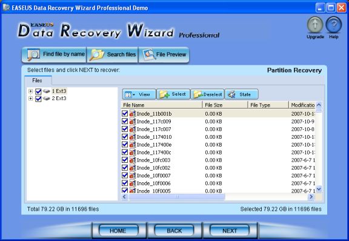This screenshot has width=349, height=241.
Task: Click the file icon of Inode_117c007
Action: (x=133, y=129)
